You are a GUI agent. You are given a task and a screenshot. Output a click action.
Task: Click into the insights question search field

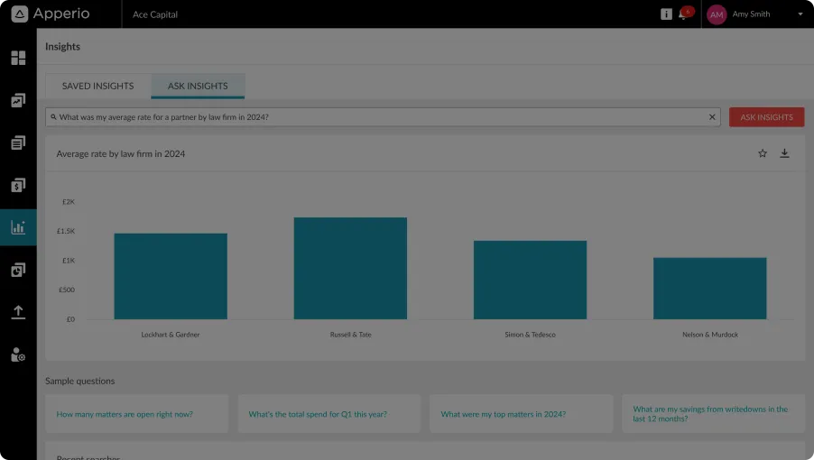[383, 117]
